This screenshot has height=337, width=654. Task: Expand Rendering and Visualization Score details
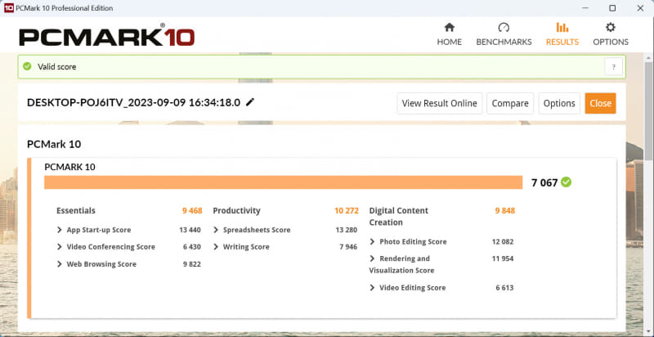point(372,258)
